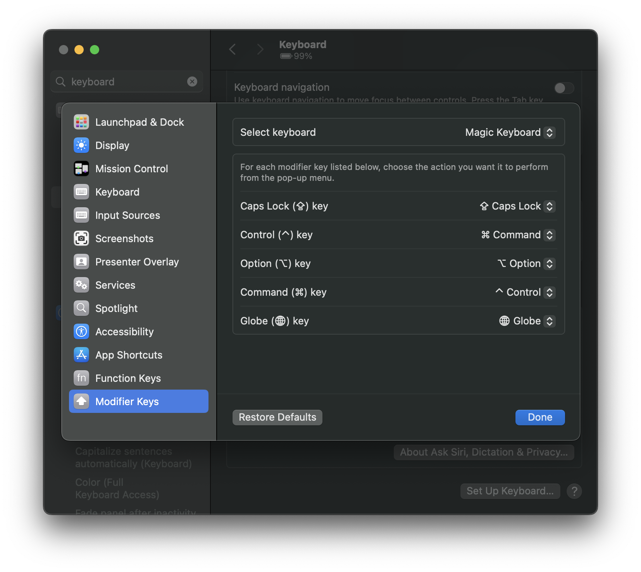Click the Done button
The width and height of the screenshot is (641, 572).
pos(540,418)
